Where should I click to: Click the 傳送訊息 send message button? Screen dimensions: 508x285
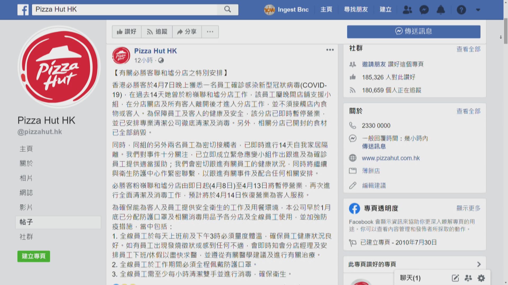414,31
